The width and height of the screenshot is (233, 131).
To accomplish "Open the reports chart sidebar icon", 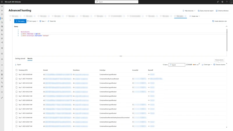I will (x=2, y=70).
